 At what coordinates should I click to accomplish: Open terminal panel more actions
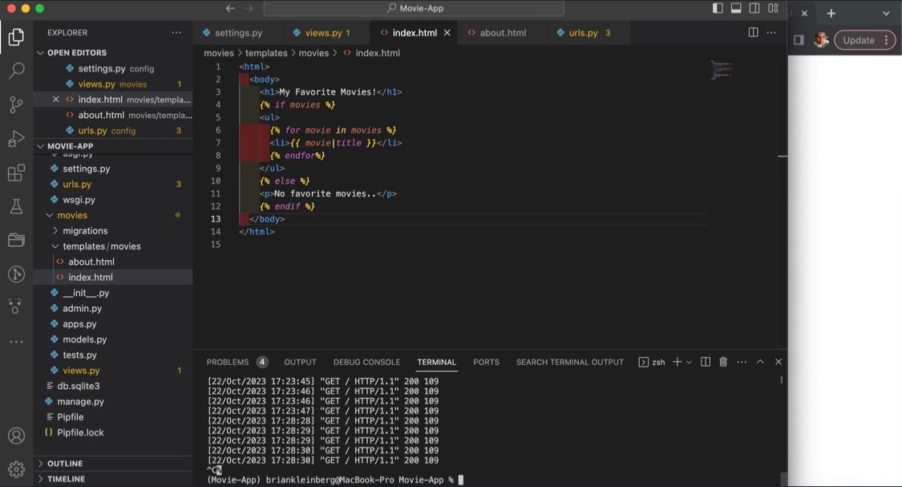click(742, 362)
